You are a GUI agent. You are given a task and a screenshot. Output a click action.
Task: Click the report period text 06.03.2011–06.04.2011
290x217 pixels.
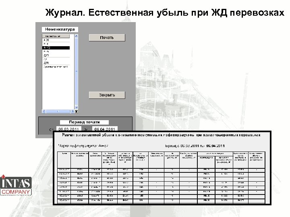click(x=195, y=146)
